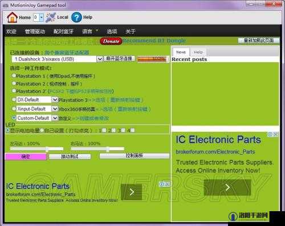Select the Xinput-Default Xbox360 radio button

[14, 108]
